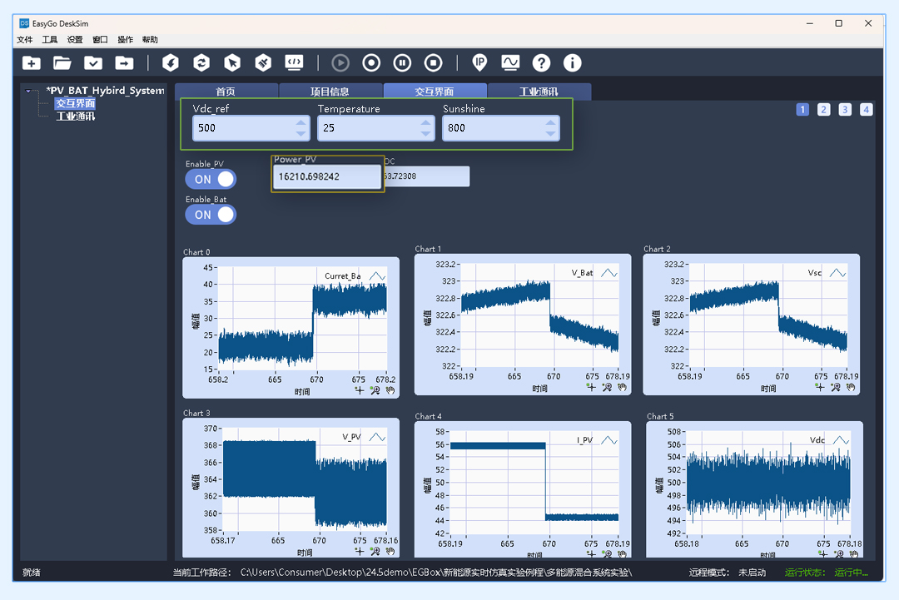The image size is (899, 600).
Task: Open the waveform monitor icon
Action: tap(510, 62)
